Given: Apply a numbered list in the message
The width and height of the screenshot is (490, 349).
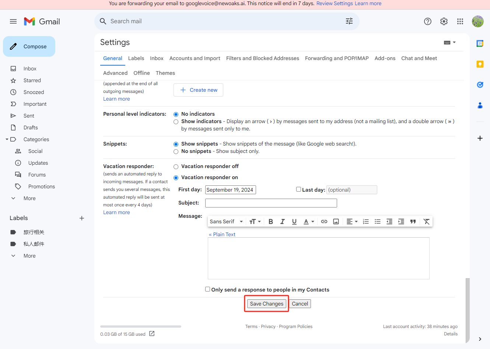Looking at the screenshot, I should pyautogui.click(x=366, y=221).
